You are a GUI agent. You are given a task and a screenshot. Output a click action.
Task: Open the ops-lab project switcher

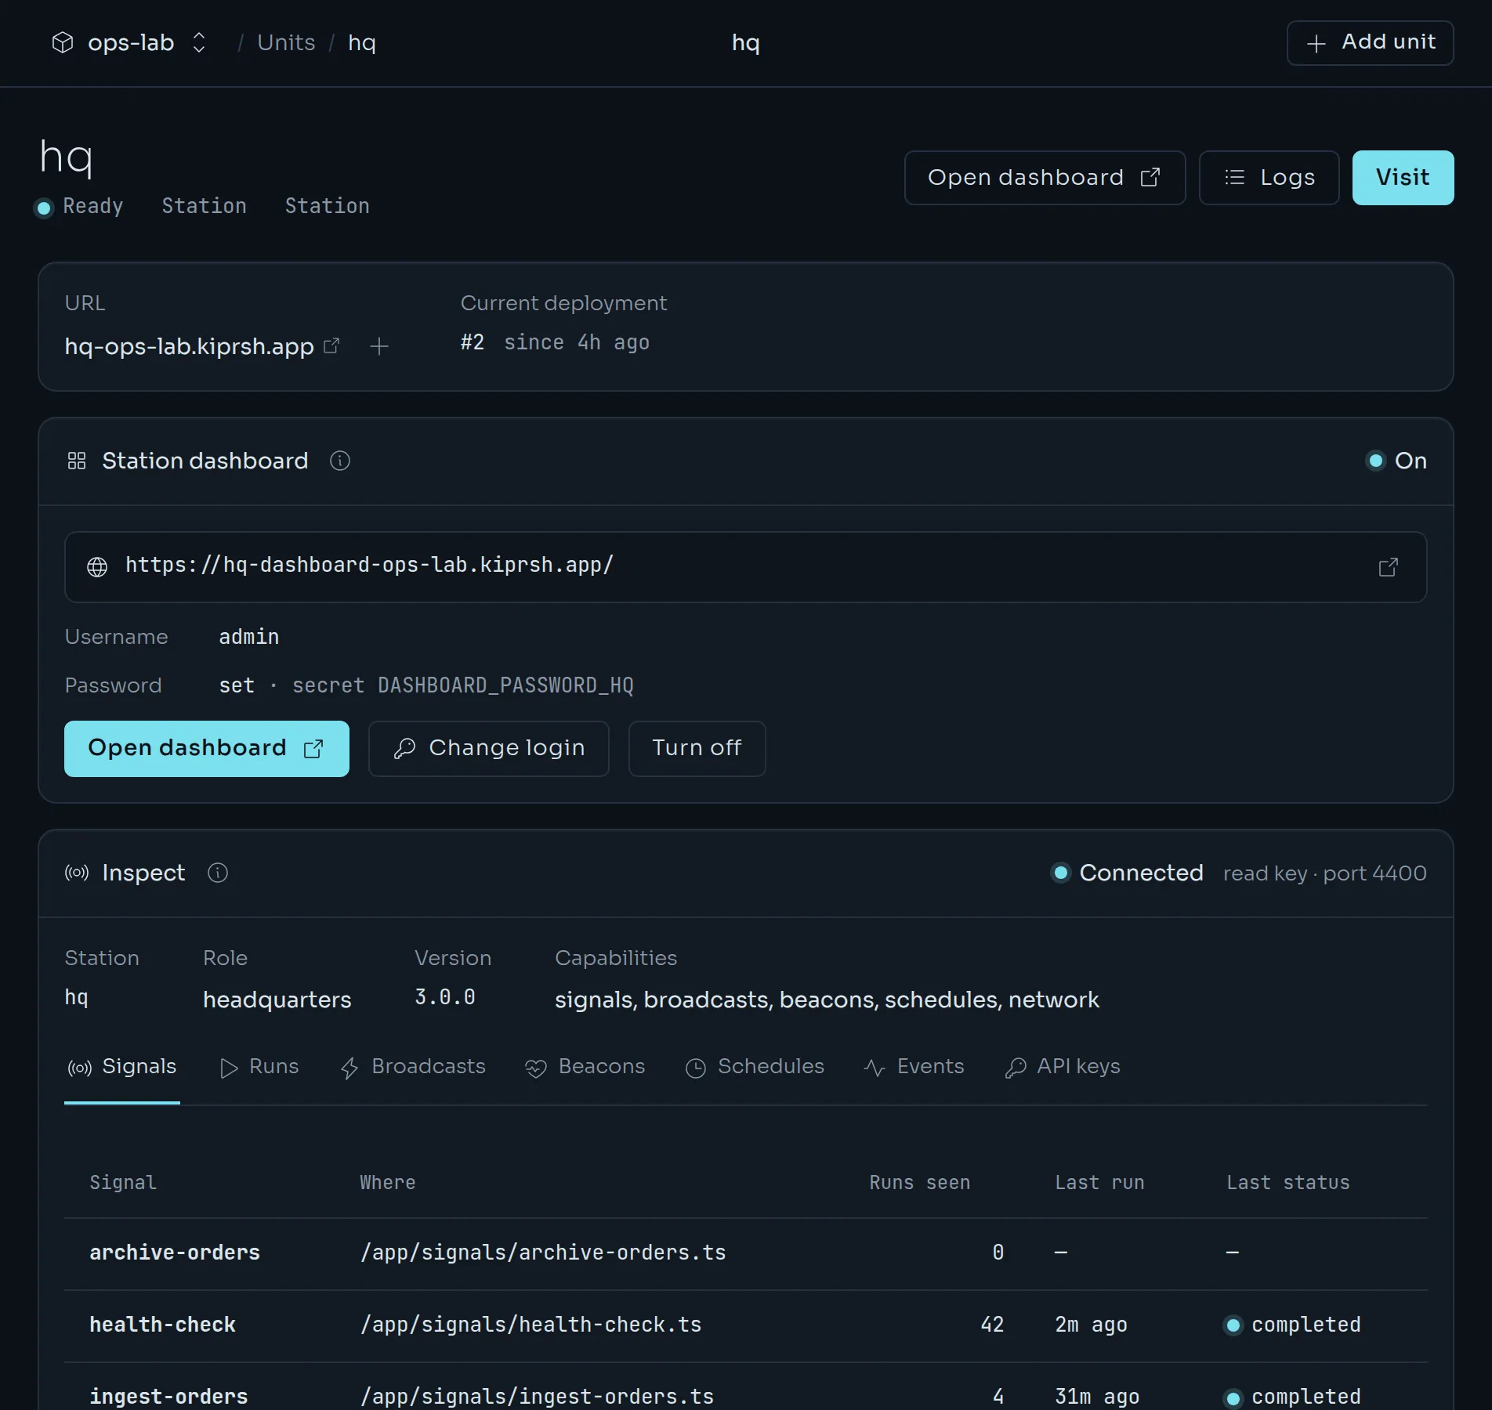pos(129,42)
